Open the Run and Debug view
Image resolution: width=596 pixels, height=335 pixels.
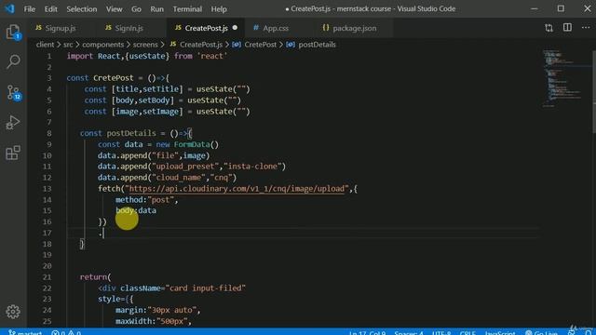[x=13, y=122]
